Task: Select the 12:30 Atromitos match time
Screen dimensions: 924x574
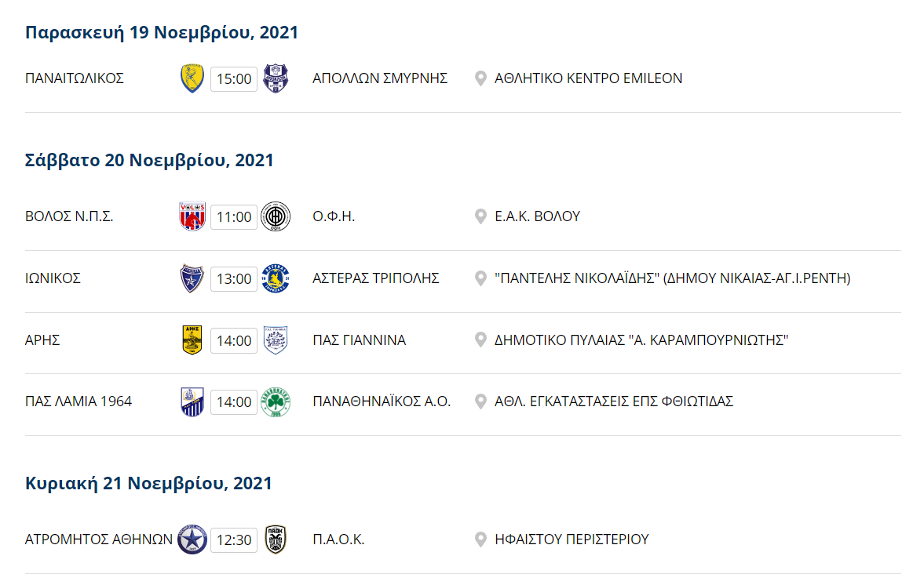Action: [234, 539]
